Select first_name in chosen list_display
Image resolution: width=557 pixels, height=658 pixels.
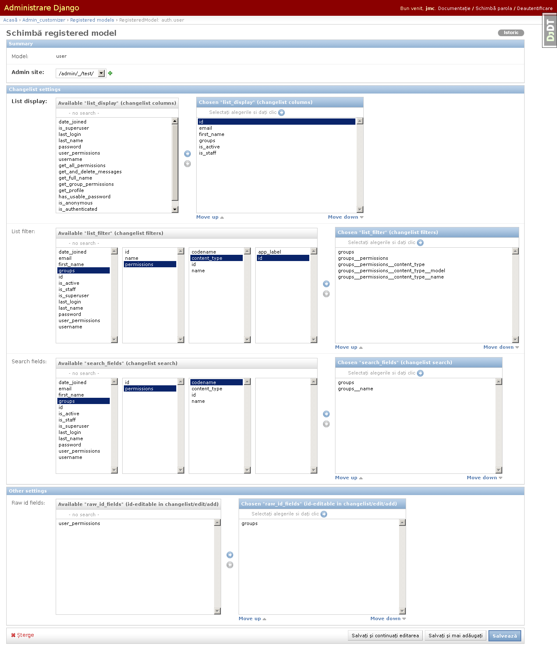point(276,134)
